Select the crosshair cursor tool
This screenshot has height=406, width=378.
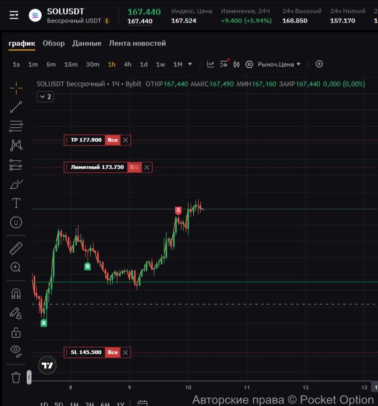coord(16,87)
